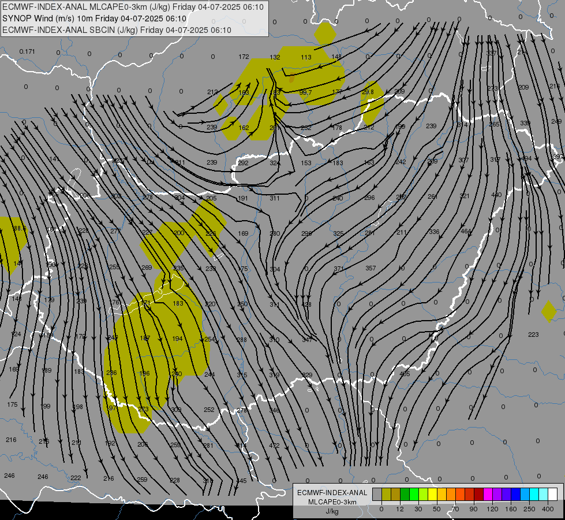
Task: Click the magenta swatch in the color legend
Action: [x=488, y=494]
